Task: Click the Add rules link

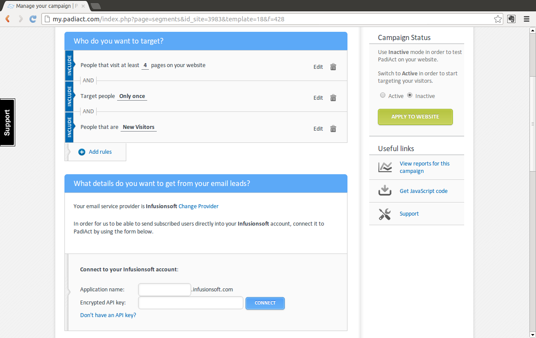Action: pos(100,152)
